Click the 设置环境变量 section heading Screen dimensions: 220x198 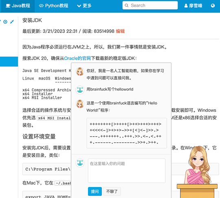(39, 136)
